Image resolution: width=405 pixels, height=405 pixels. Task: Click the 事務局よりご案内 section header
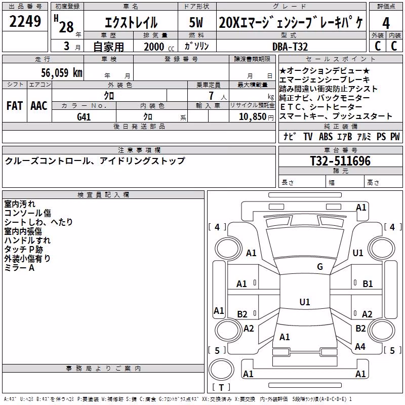[103, 369]
